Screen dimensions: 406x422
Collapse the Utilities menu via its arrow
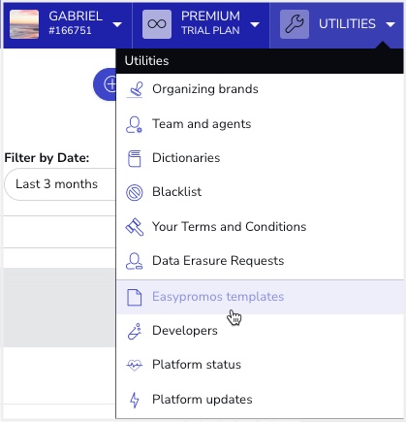coord(390,24)
